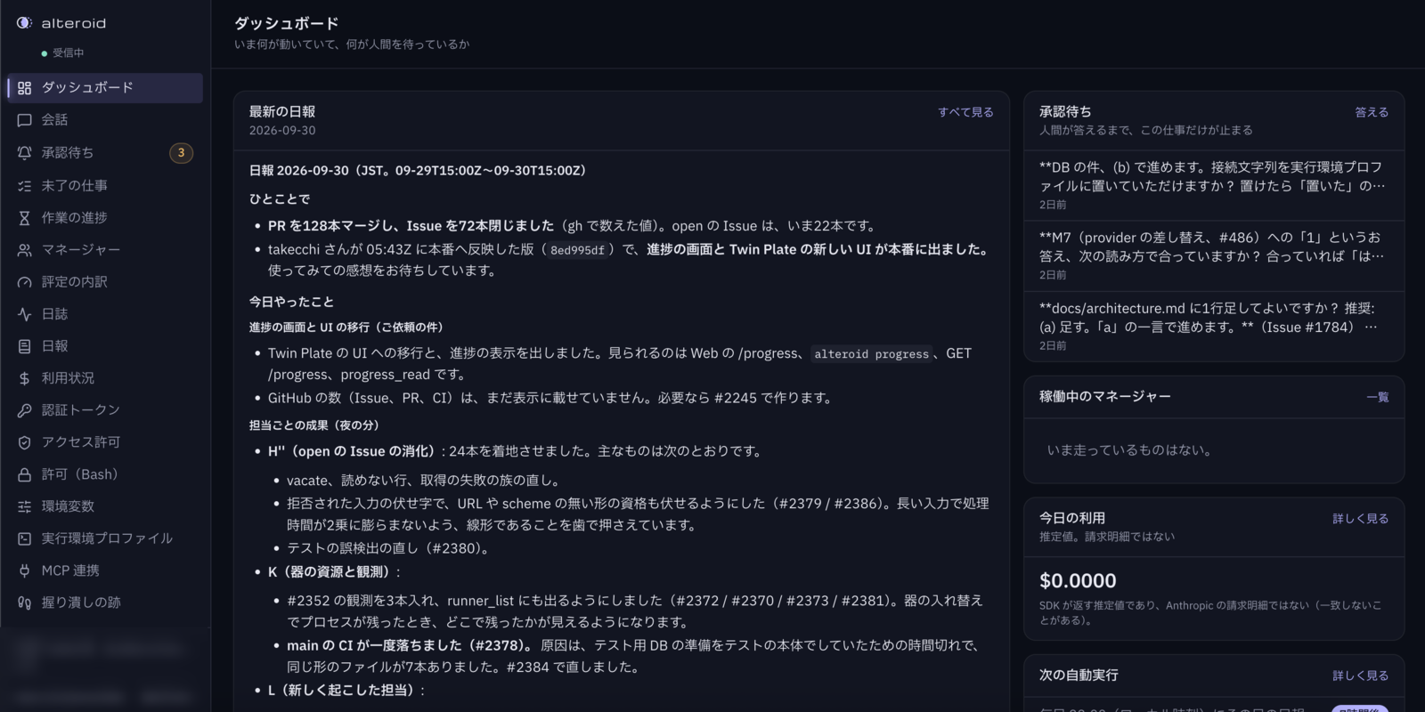The height and width of the screenshot is (712, 1425).
Task: Click the ひとことで heading
Action: (x=280, y=199)
